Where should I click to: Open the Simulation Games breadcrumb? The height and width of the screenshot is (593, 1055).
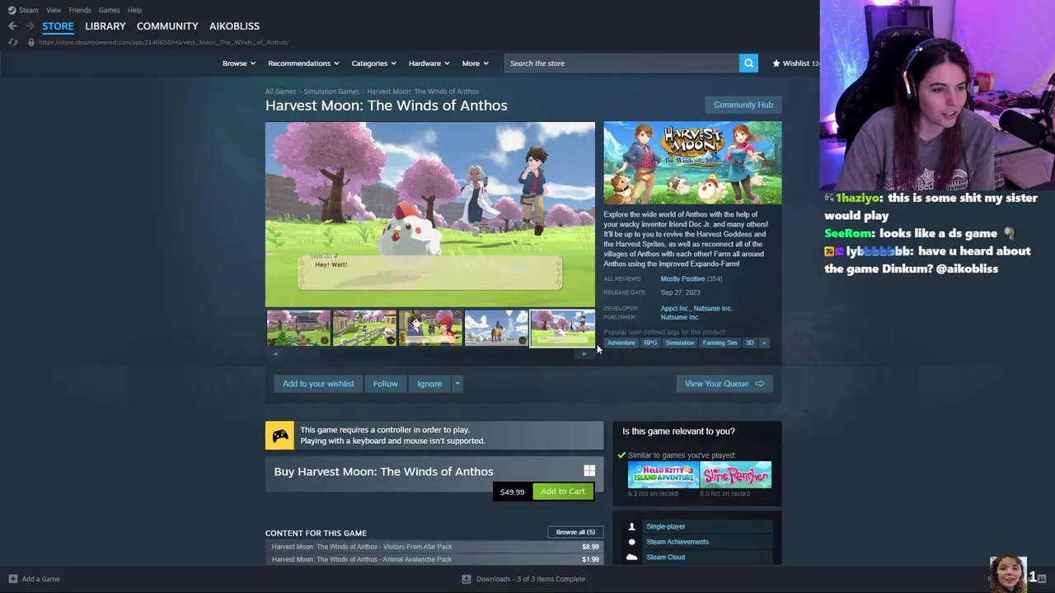point(331,91)
